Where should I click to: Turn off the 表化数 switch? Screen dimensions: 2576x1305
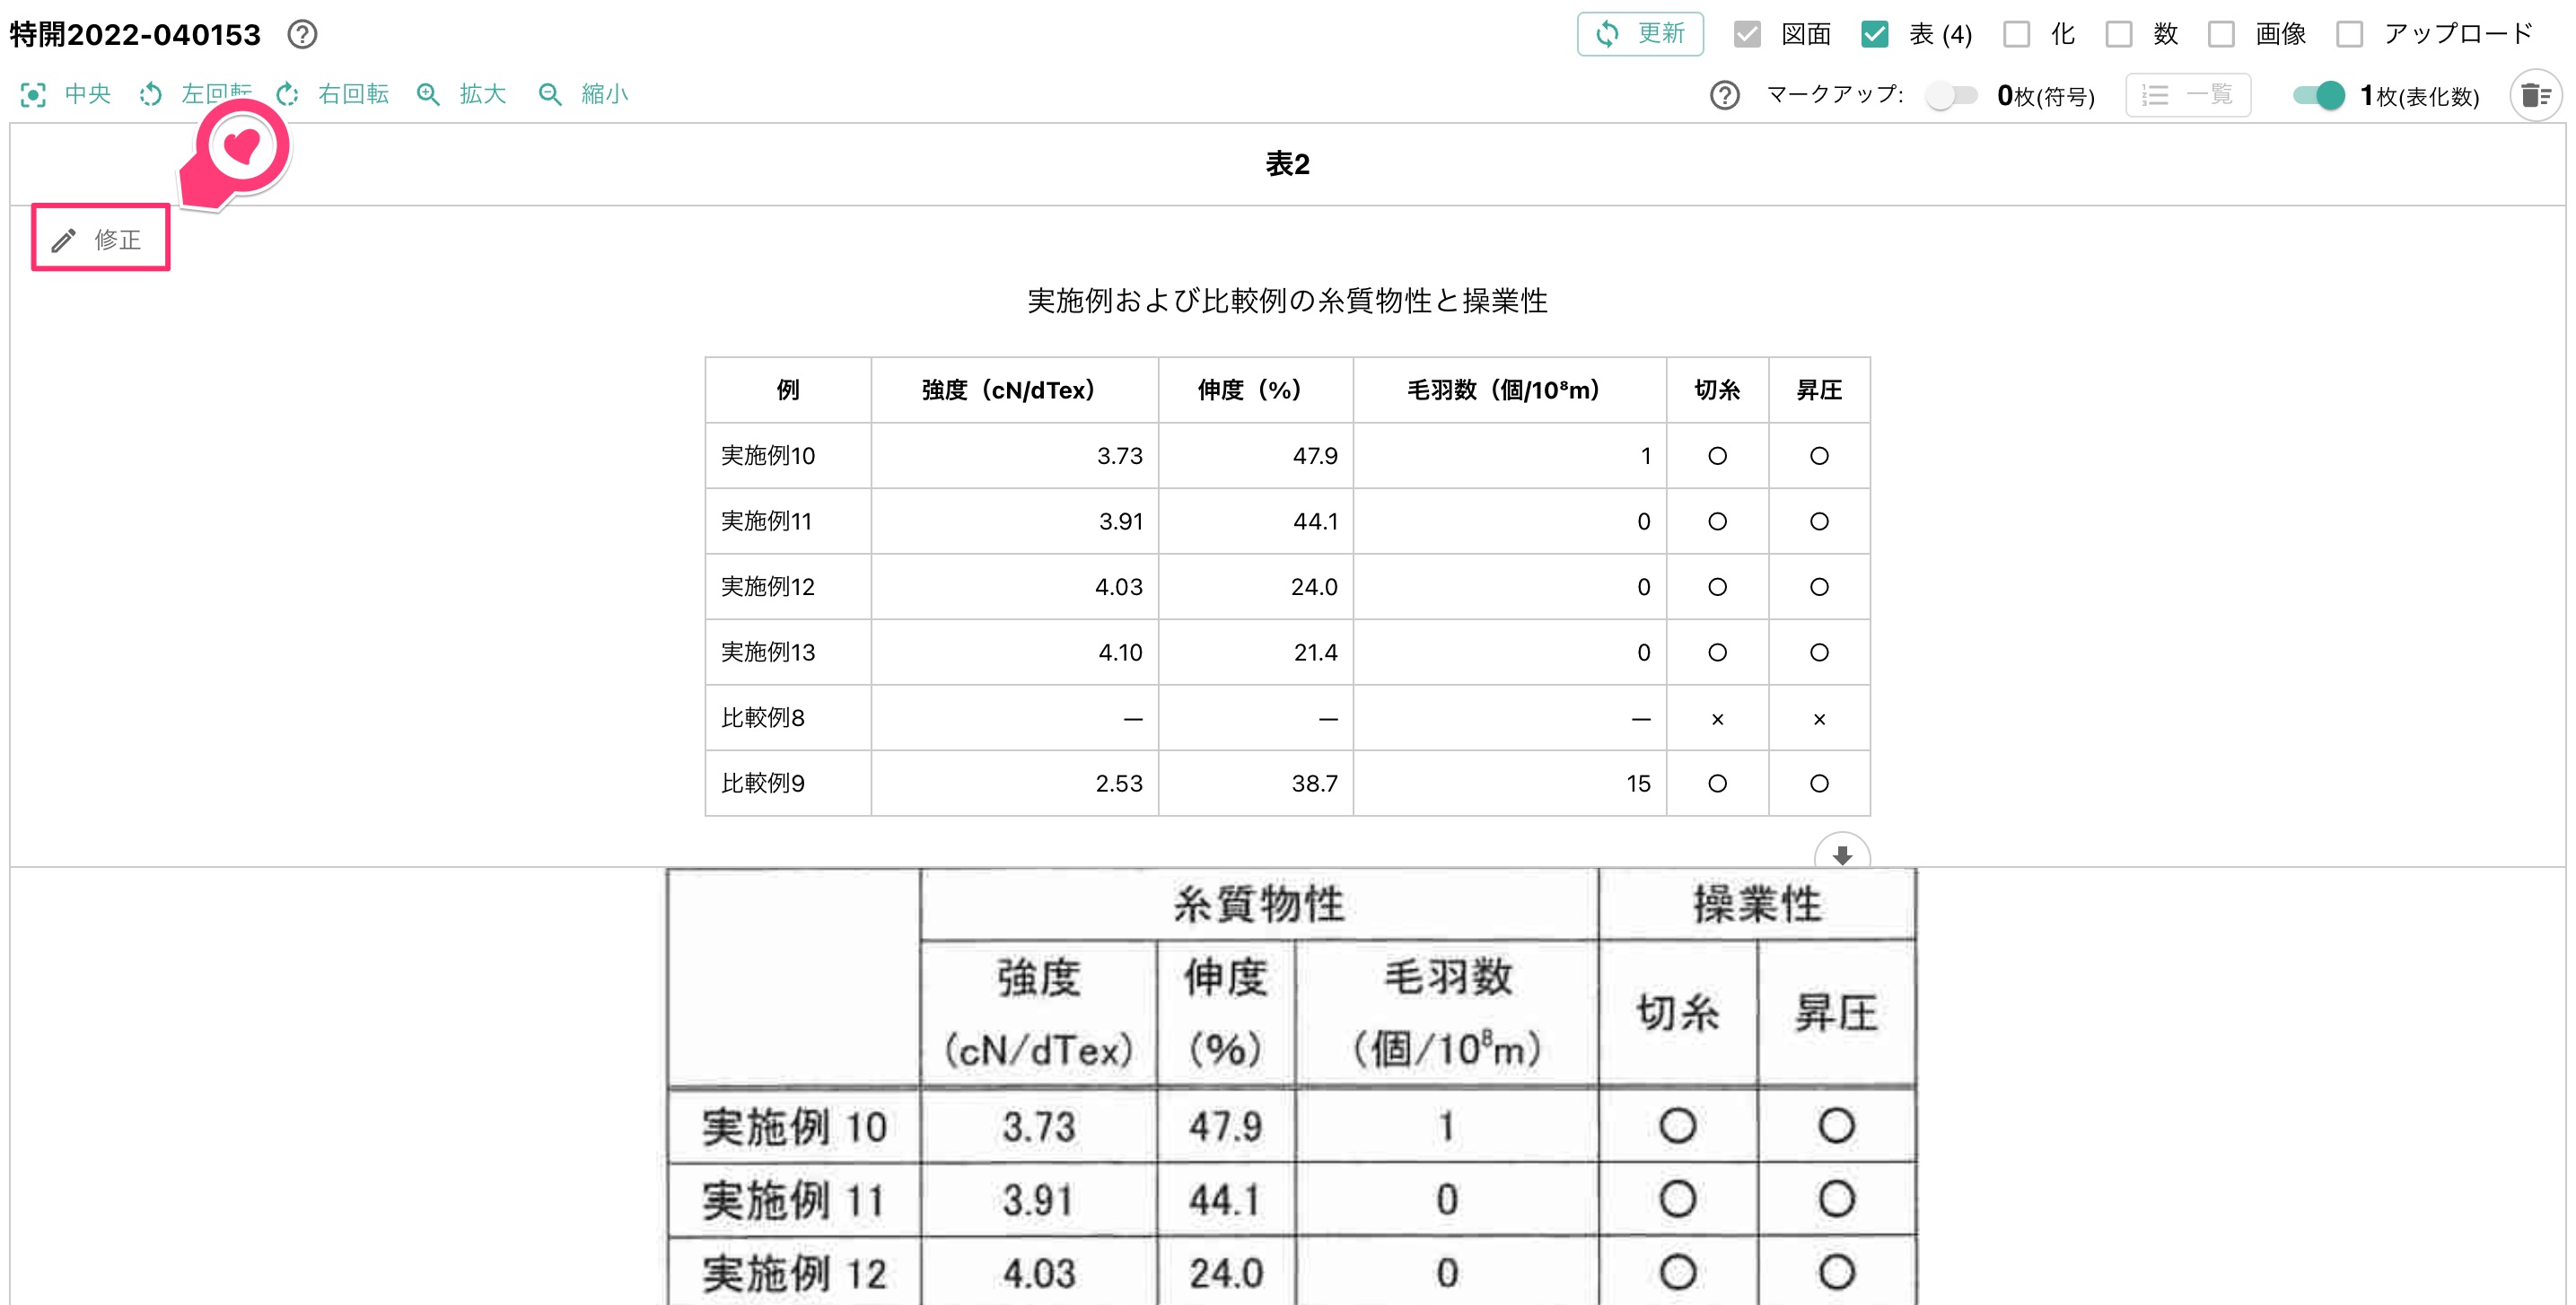click(x=2318, y=96)
